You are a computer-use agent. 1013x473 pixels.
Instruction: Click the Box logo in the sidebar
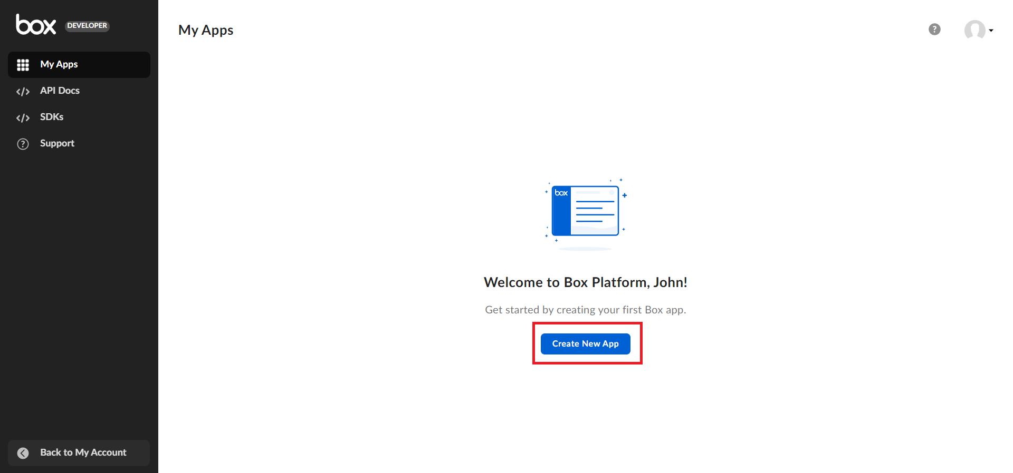[36, 25]
